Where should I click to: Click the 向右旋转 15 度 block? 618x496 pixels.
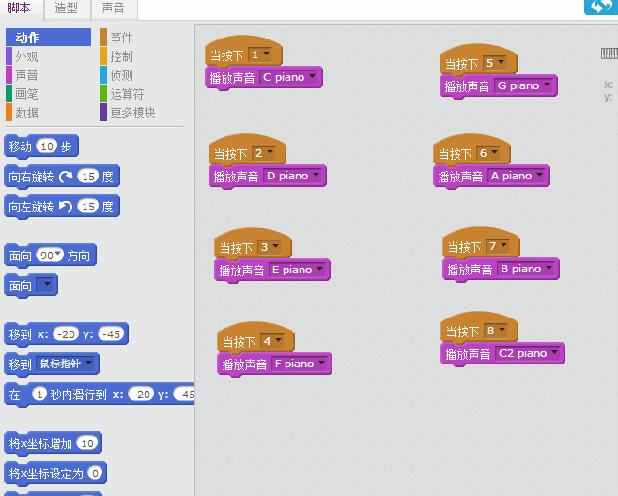(x=62, y=177)
